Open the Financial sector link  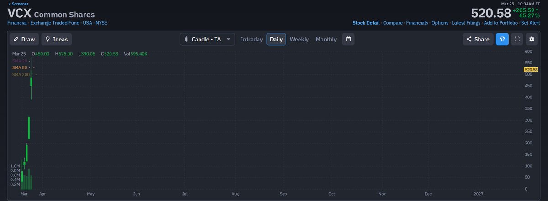17,23
